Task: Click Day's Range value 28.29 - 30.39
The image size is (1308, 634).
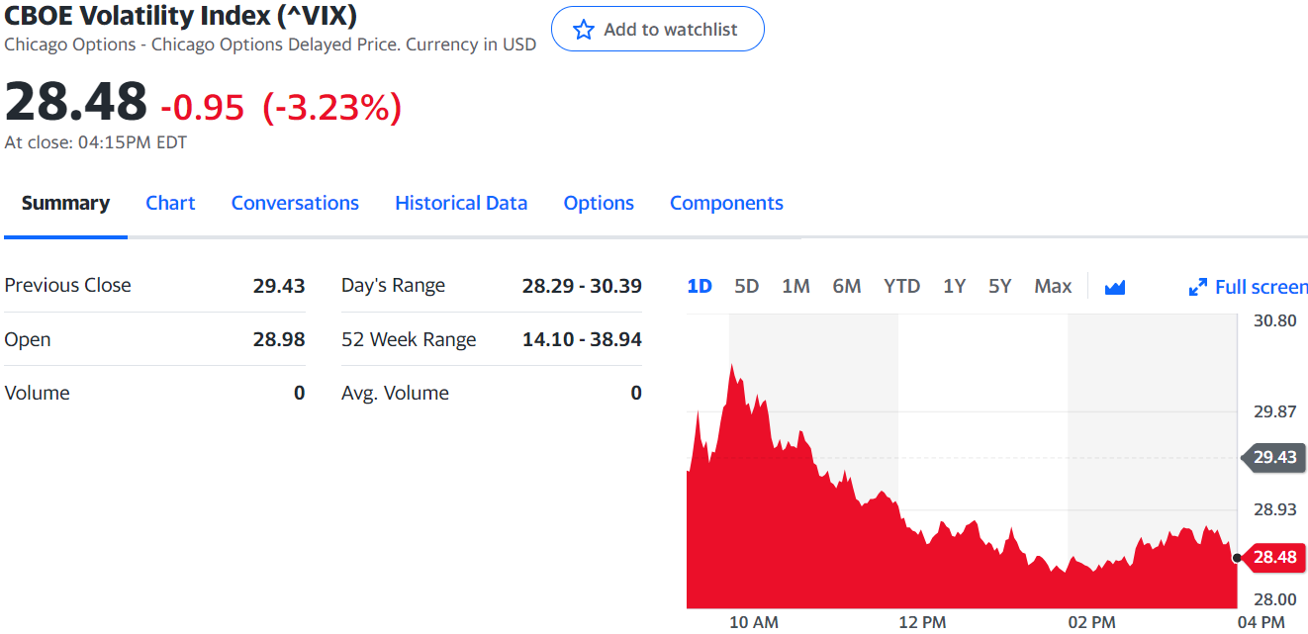Action: tap(582, 286)
